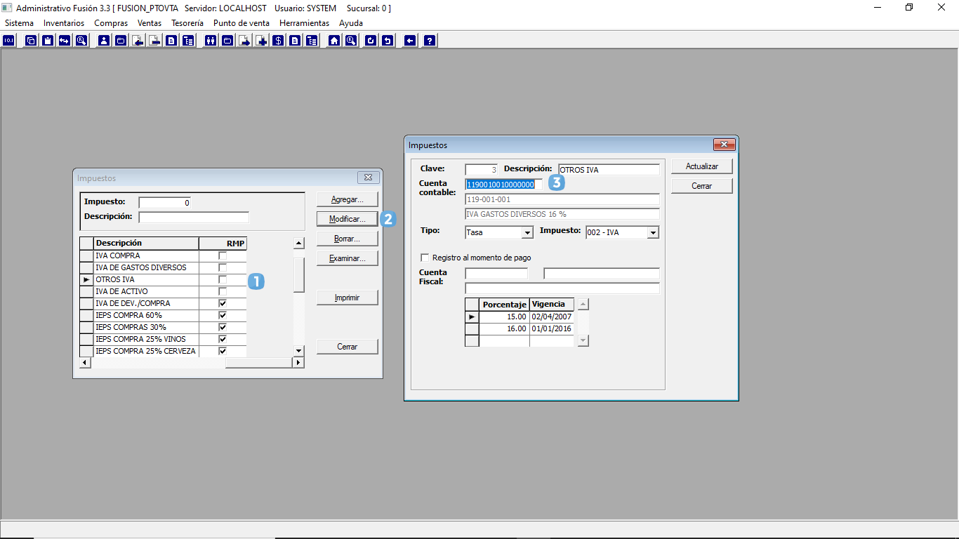Toggle RMP checkbox for OTROS IVA row
The image size is (959, 539).
(223, 279)
